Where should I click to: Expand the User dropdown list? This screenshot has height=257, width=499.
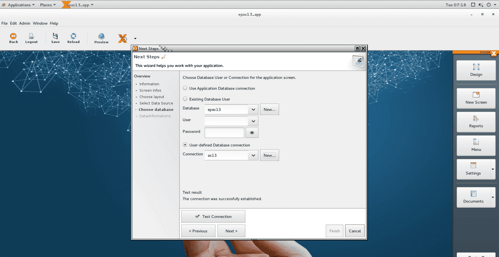pyautogui.click(x=253, y=121)
